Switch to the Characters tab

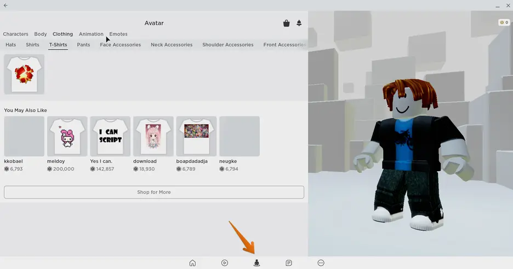click(x=15, y=34)
